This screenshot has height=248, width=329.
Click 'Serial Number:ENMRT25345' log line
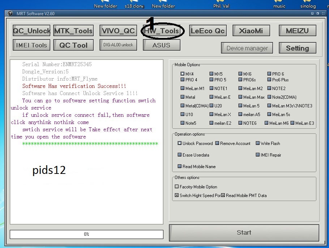coord(57,64)
